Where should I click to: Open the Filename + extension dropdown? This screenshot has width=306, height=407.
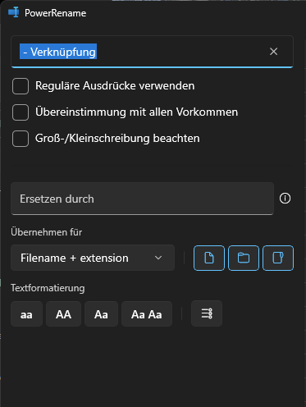pyautogui.click(x=93, y=258)
